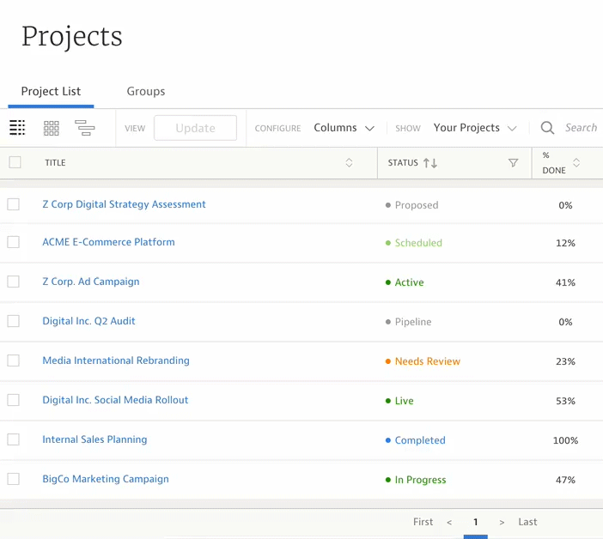Select the Project List tab
603x539 pixels.
coord(51,91)
